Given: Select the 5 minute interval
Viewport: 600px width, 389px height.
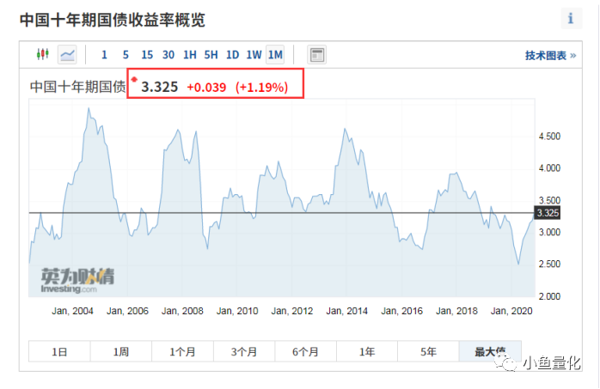Looking at the screenshot, I should click(x=126, y=55).
